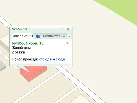This screenshot has width=137, height=103.
Task: Find route from here via отсюда link
Action: [45, 59]
